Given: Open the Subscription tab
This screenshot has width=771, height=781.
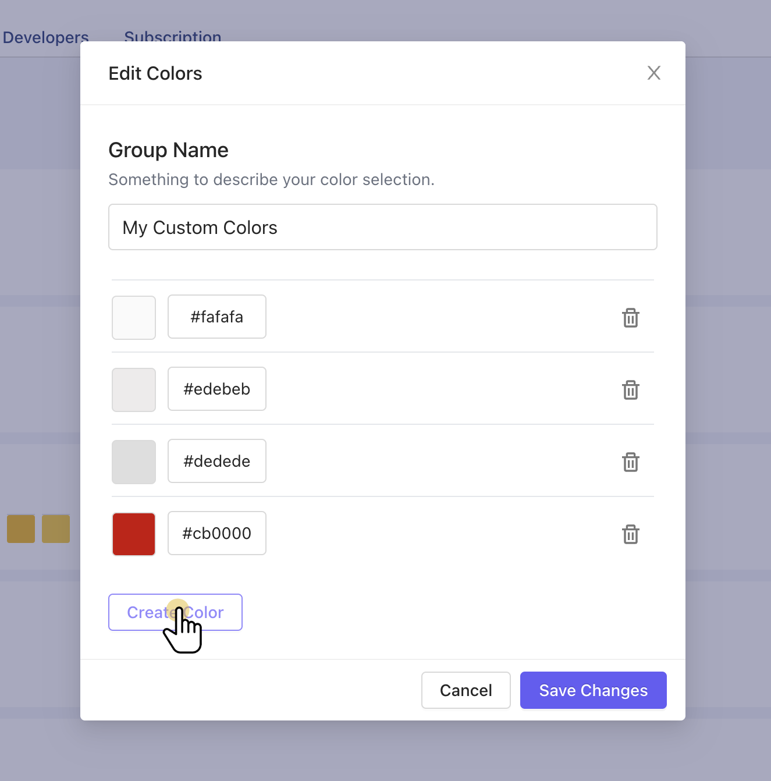Looking at the screenshot, I should [x=172, y=36].
